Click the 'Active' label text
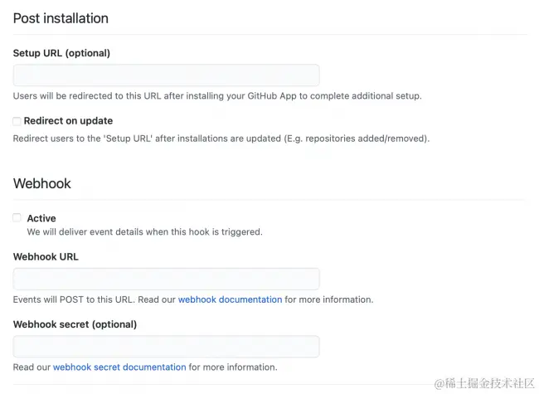539x394 pixels. click(41, 218)
